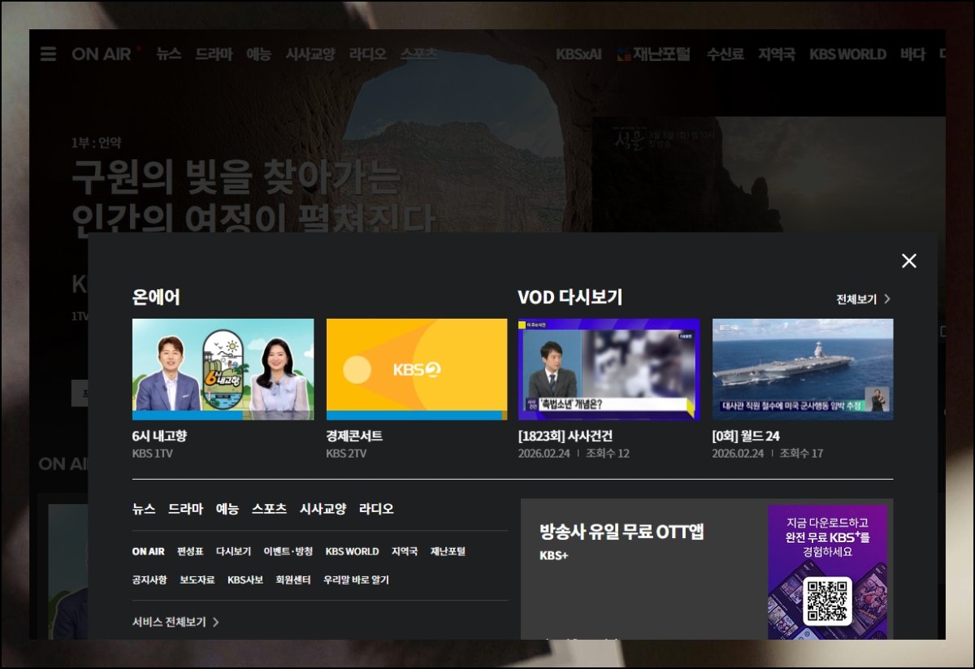The height and width of the screenshot is (669, 975).
Task: Expand 서비스 전체보기
Action: pyautogui.click(x=175, y=622)
